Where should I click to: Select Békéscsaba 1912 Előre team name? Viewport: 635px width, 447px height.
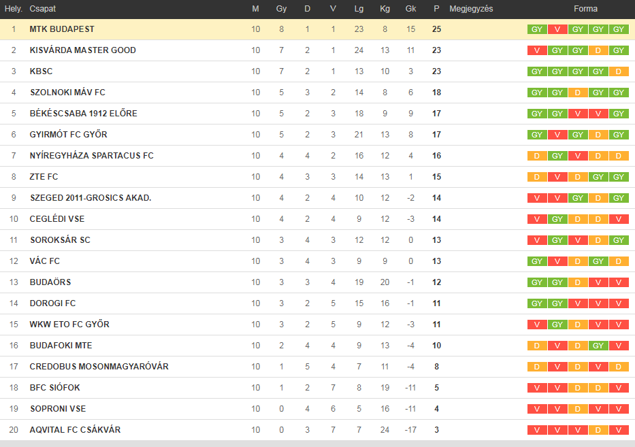click(84, 114)
